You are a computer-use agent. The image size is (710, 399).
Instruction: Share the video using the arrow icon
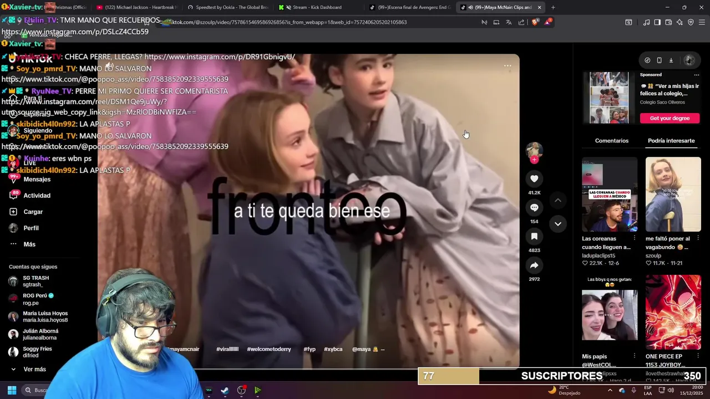pos(534,265)
